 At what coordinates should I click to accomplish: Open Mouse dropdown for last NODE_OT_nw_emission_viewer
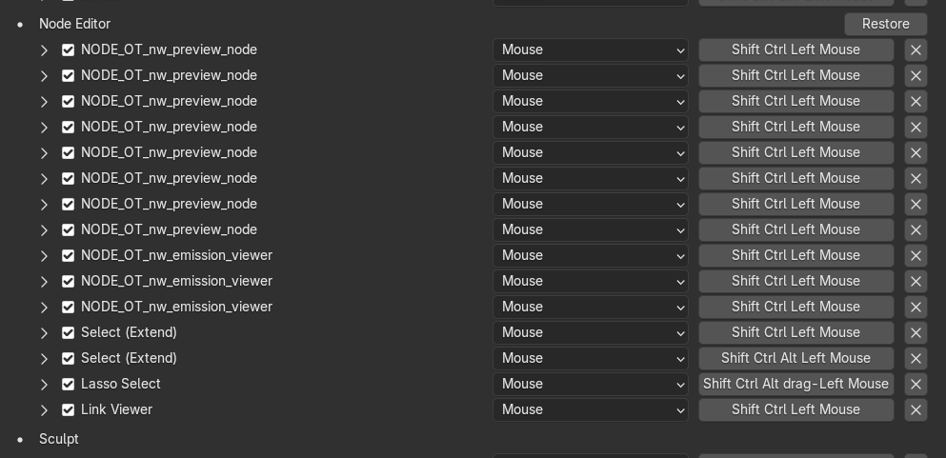coord(590,307)
